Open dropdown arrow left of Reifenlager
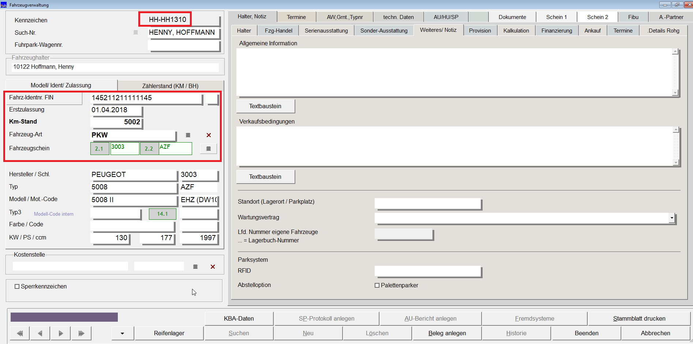The height and width of the screenshot is (344, 693). 122,333
